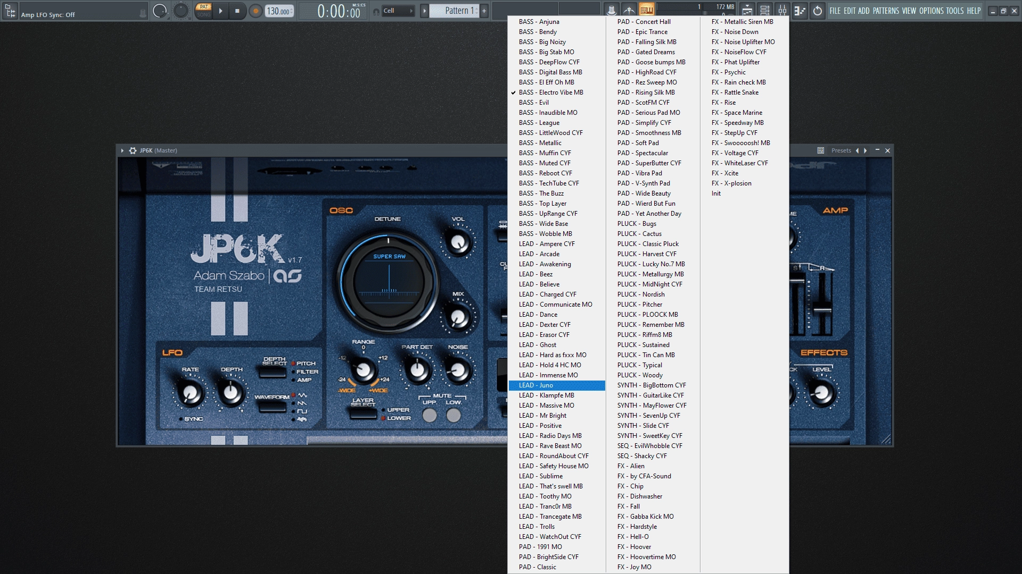The height and width of the screenshot is (574, 1022).
Task: Open the EDIT menu
Action: (x=850, y=11)
